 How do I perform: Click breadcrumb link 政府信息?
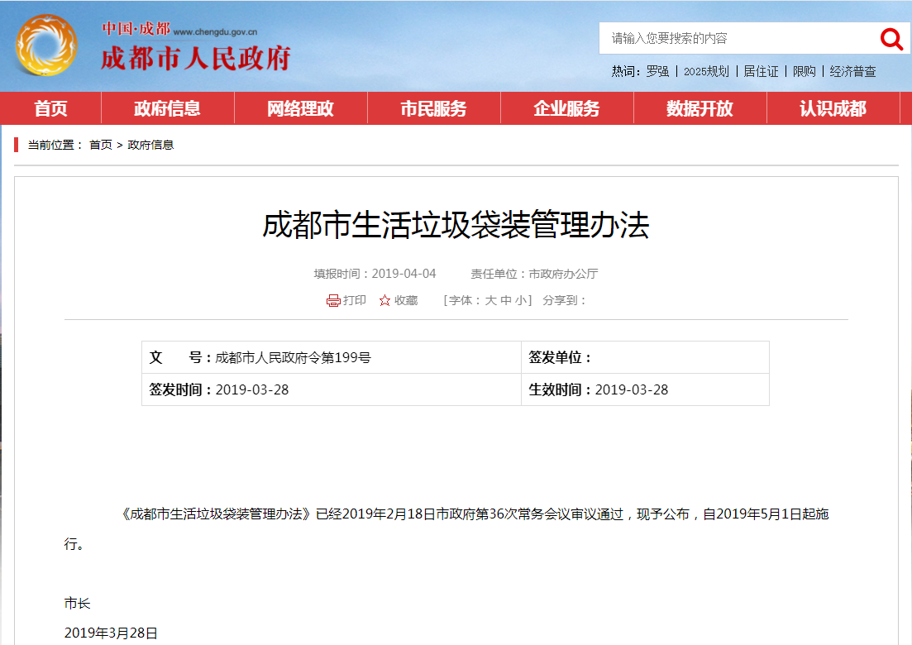(x=150, y=145)
